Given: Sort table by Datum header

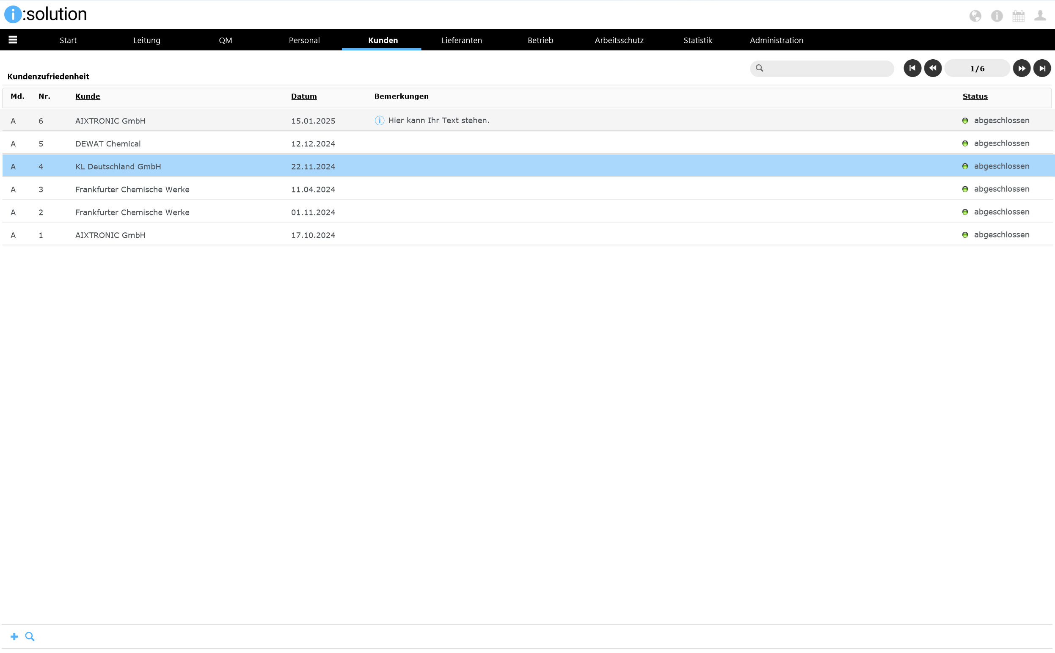Looking at the screenshot, I should [303, 96].
